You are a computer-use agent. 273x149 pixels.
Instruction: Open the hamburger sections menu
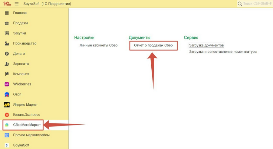[x=16, y=4]
